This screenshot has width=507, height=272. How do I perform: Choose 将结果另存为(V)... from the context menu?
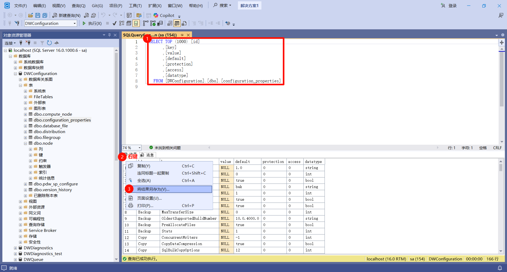168,189
